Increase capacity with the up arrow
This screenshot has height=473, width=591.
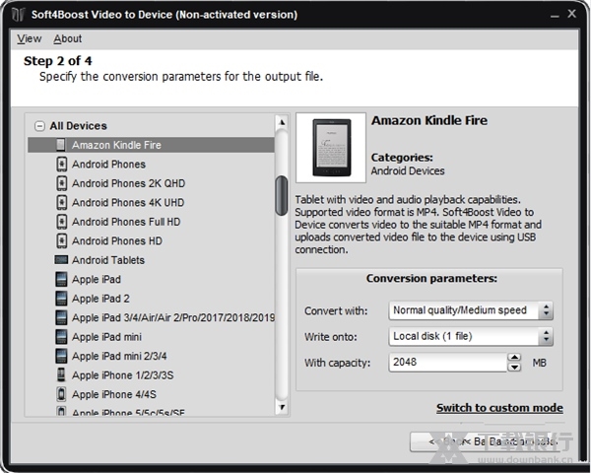coord(514,358)
